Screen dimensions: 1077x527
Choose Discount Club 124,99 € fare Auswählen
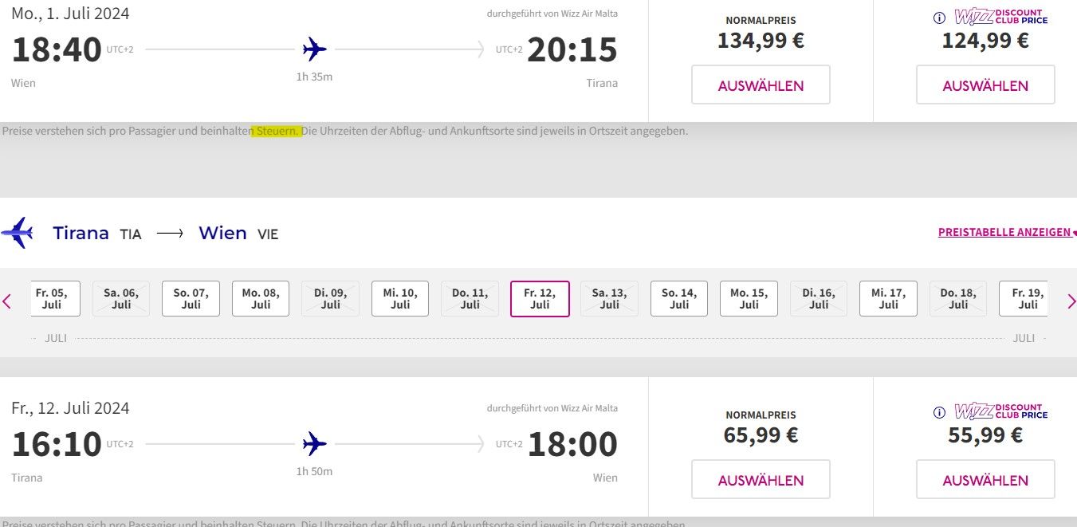(985, 85)
